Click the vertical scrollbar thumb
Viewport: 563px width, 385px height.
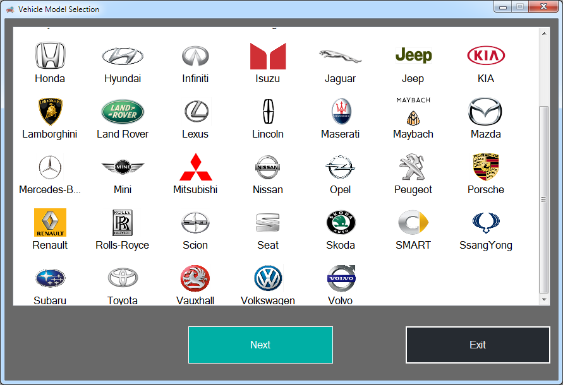point(544,199)
